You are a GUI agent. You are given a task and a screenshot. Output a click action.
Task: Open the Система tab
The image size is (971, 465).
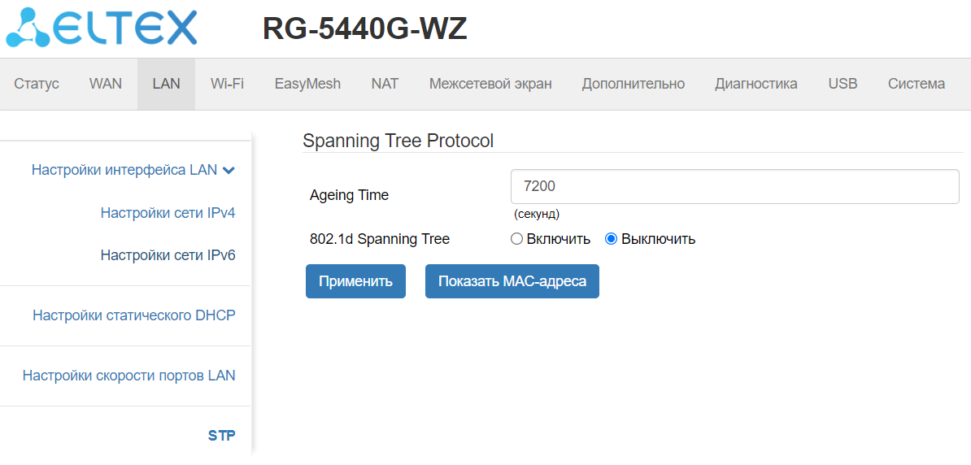[916, 84]
